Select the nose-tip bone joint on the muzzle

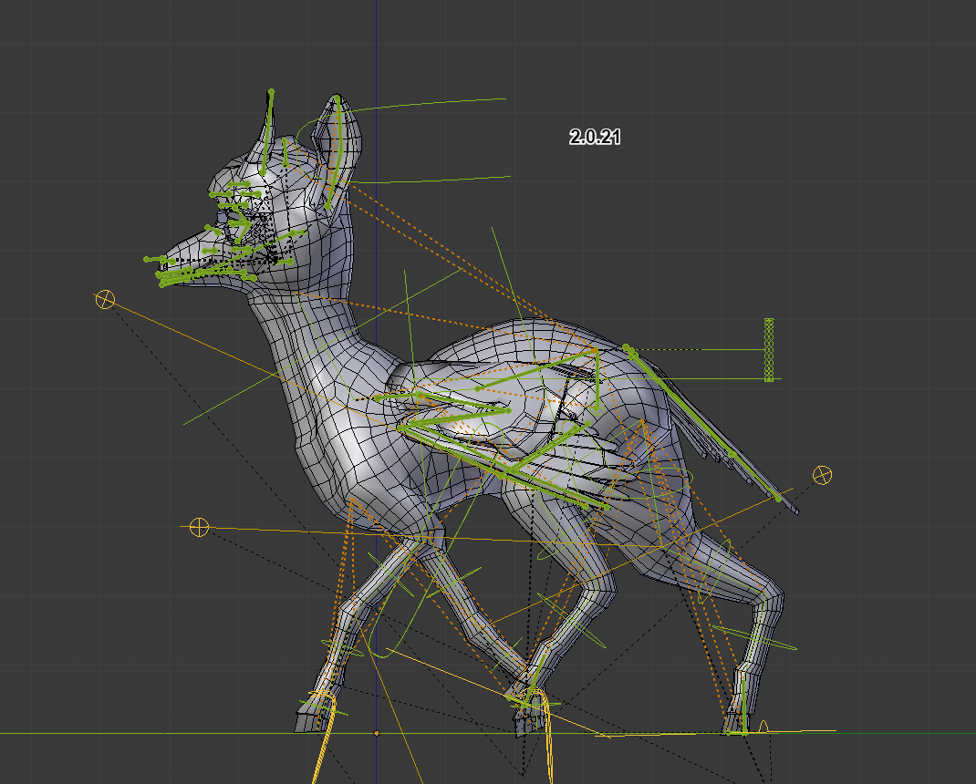click(x=147, y=260)
